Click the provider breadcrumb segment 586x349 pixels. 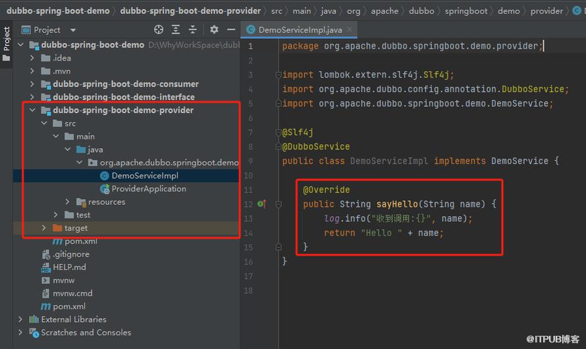coord(546,11)
